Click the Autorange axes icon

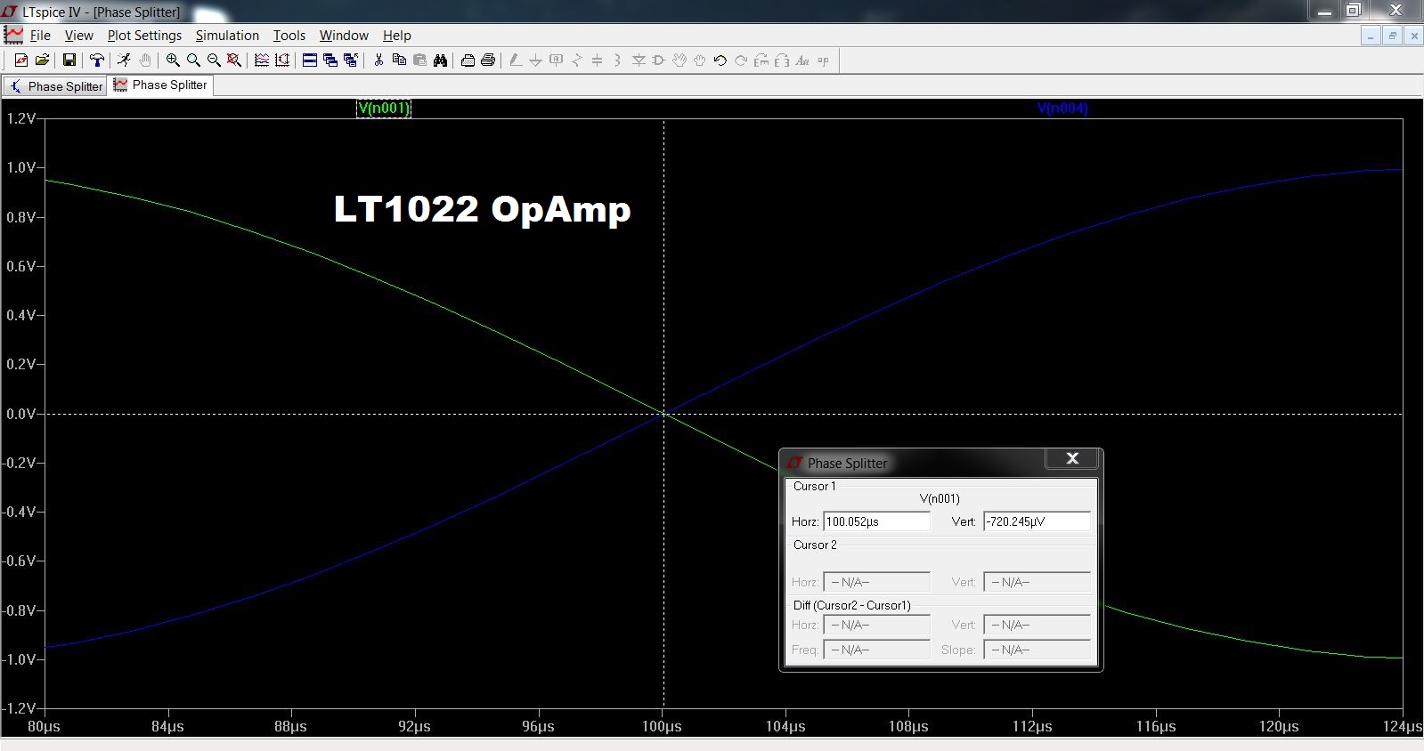click(x=282, y=61)
